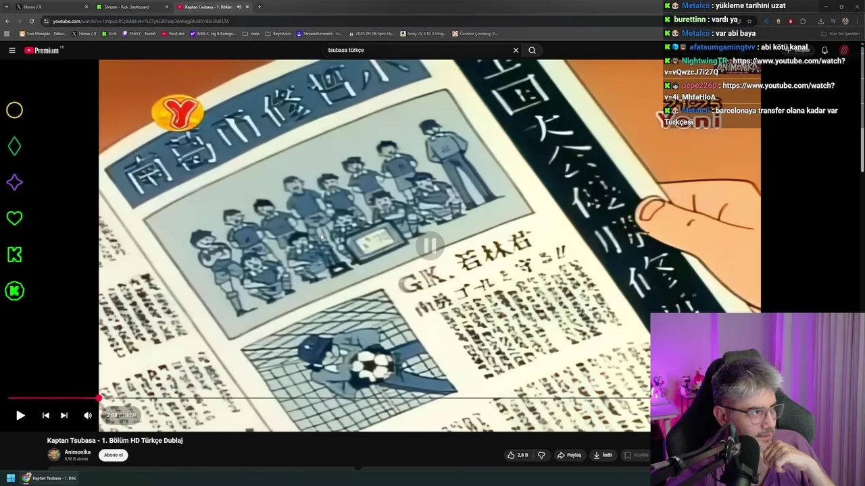Seek along the video progress bar

[x=328, y=398]
